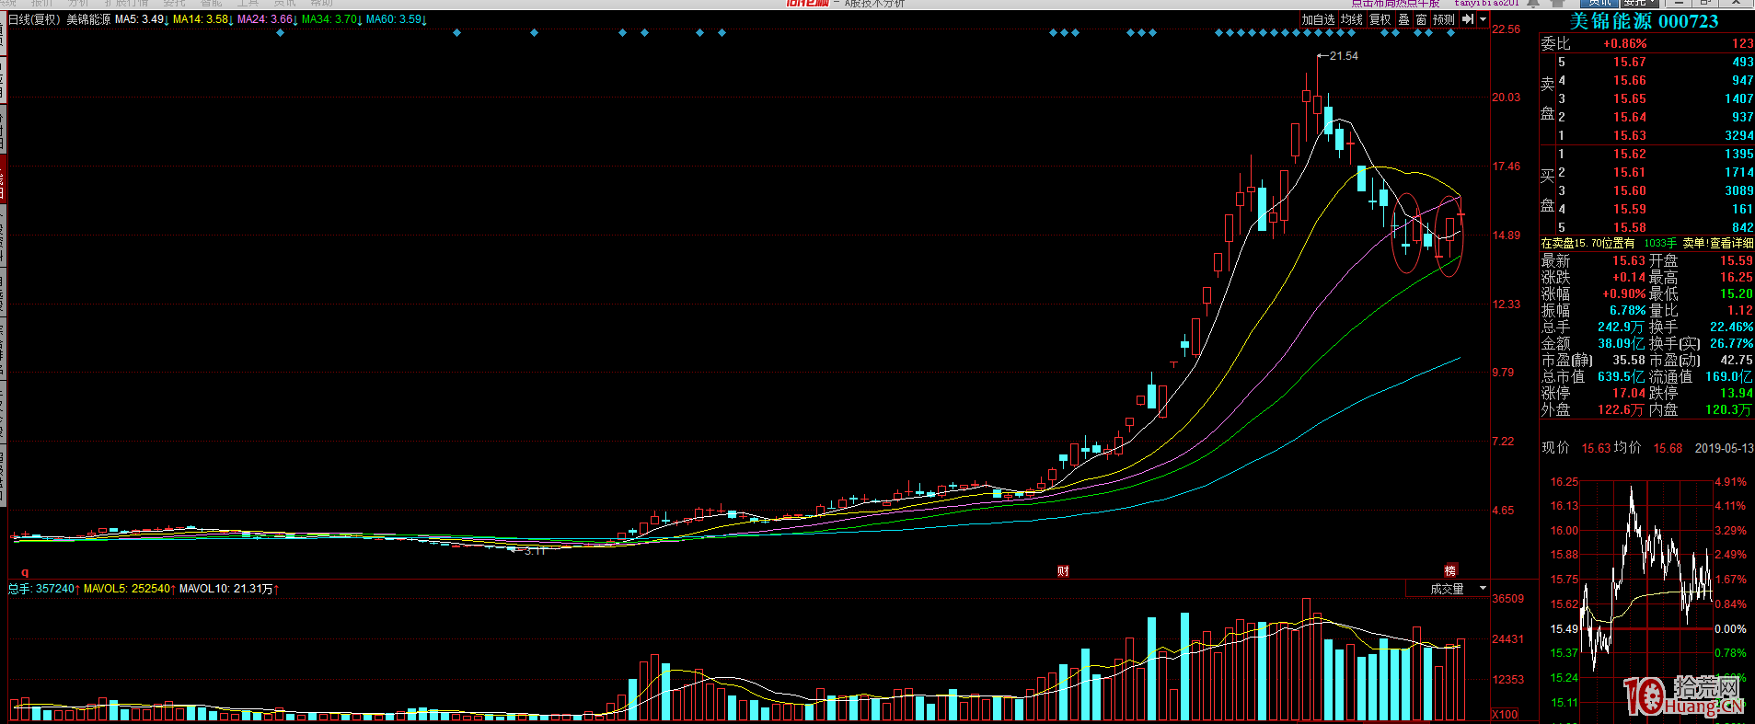Click the 复权 price adjustment button
Screen dimensions: 1755x724
(x=1380, y=19)
